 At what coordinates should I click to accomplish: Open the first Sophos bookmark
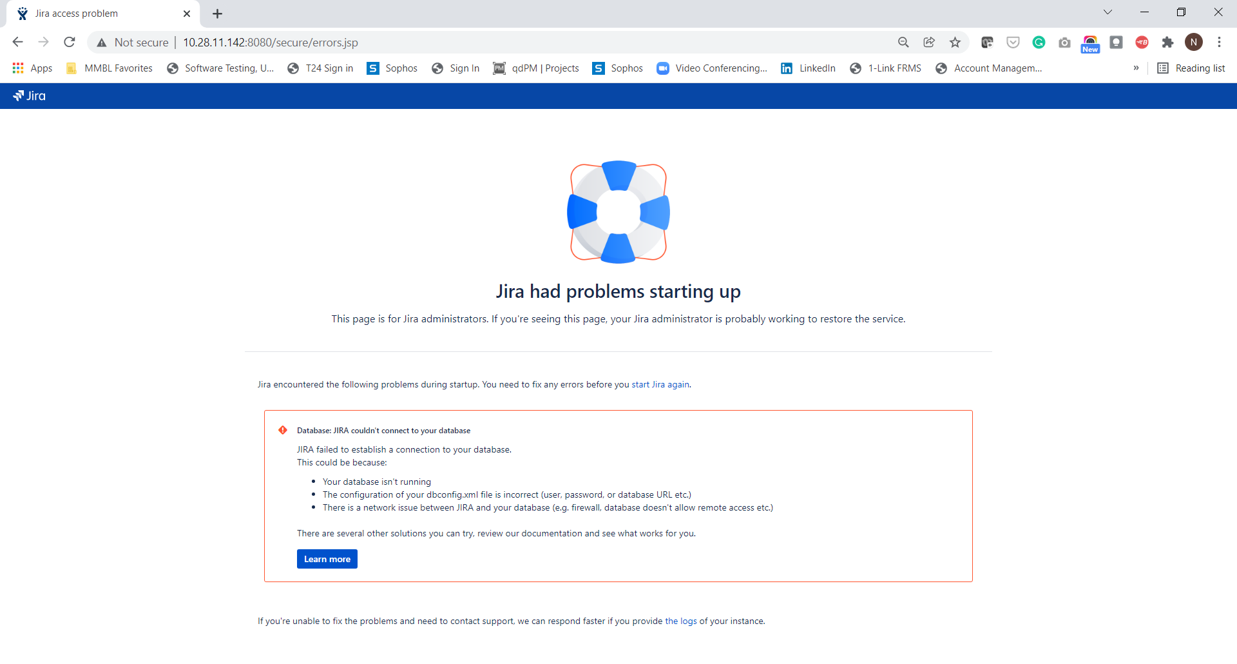point(392,68)
